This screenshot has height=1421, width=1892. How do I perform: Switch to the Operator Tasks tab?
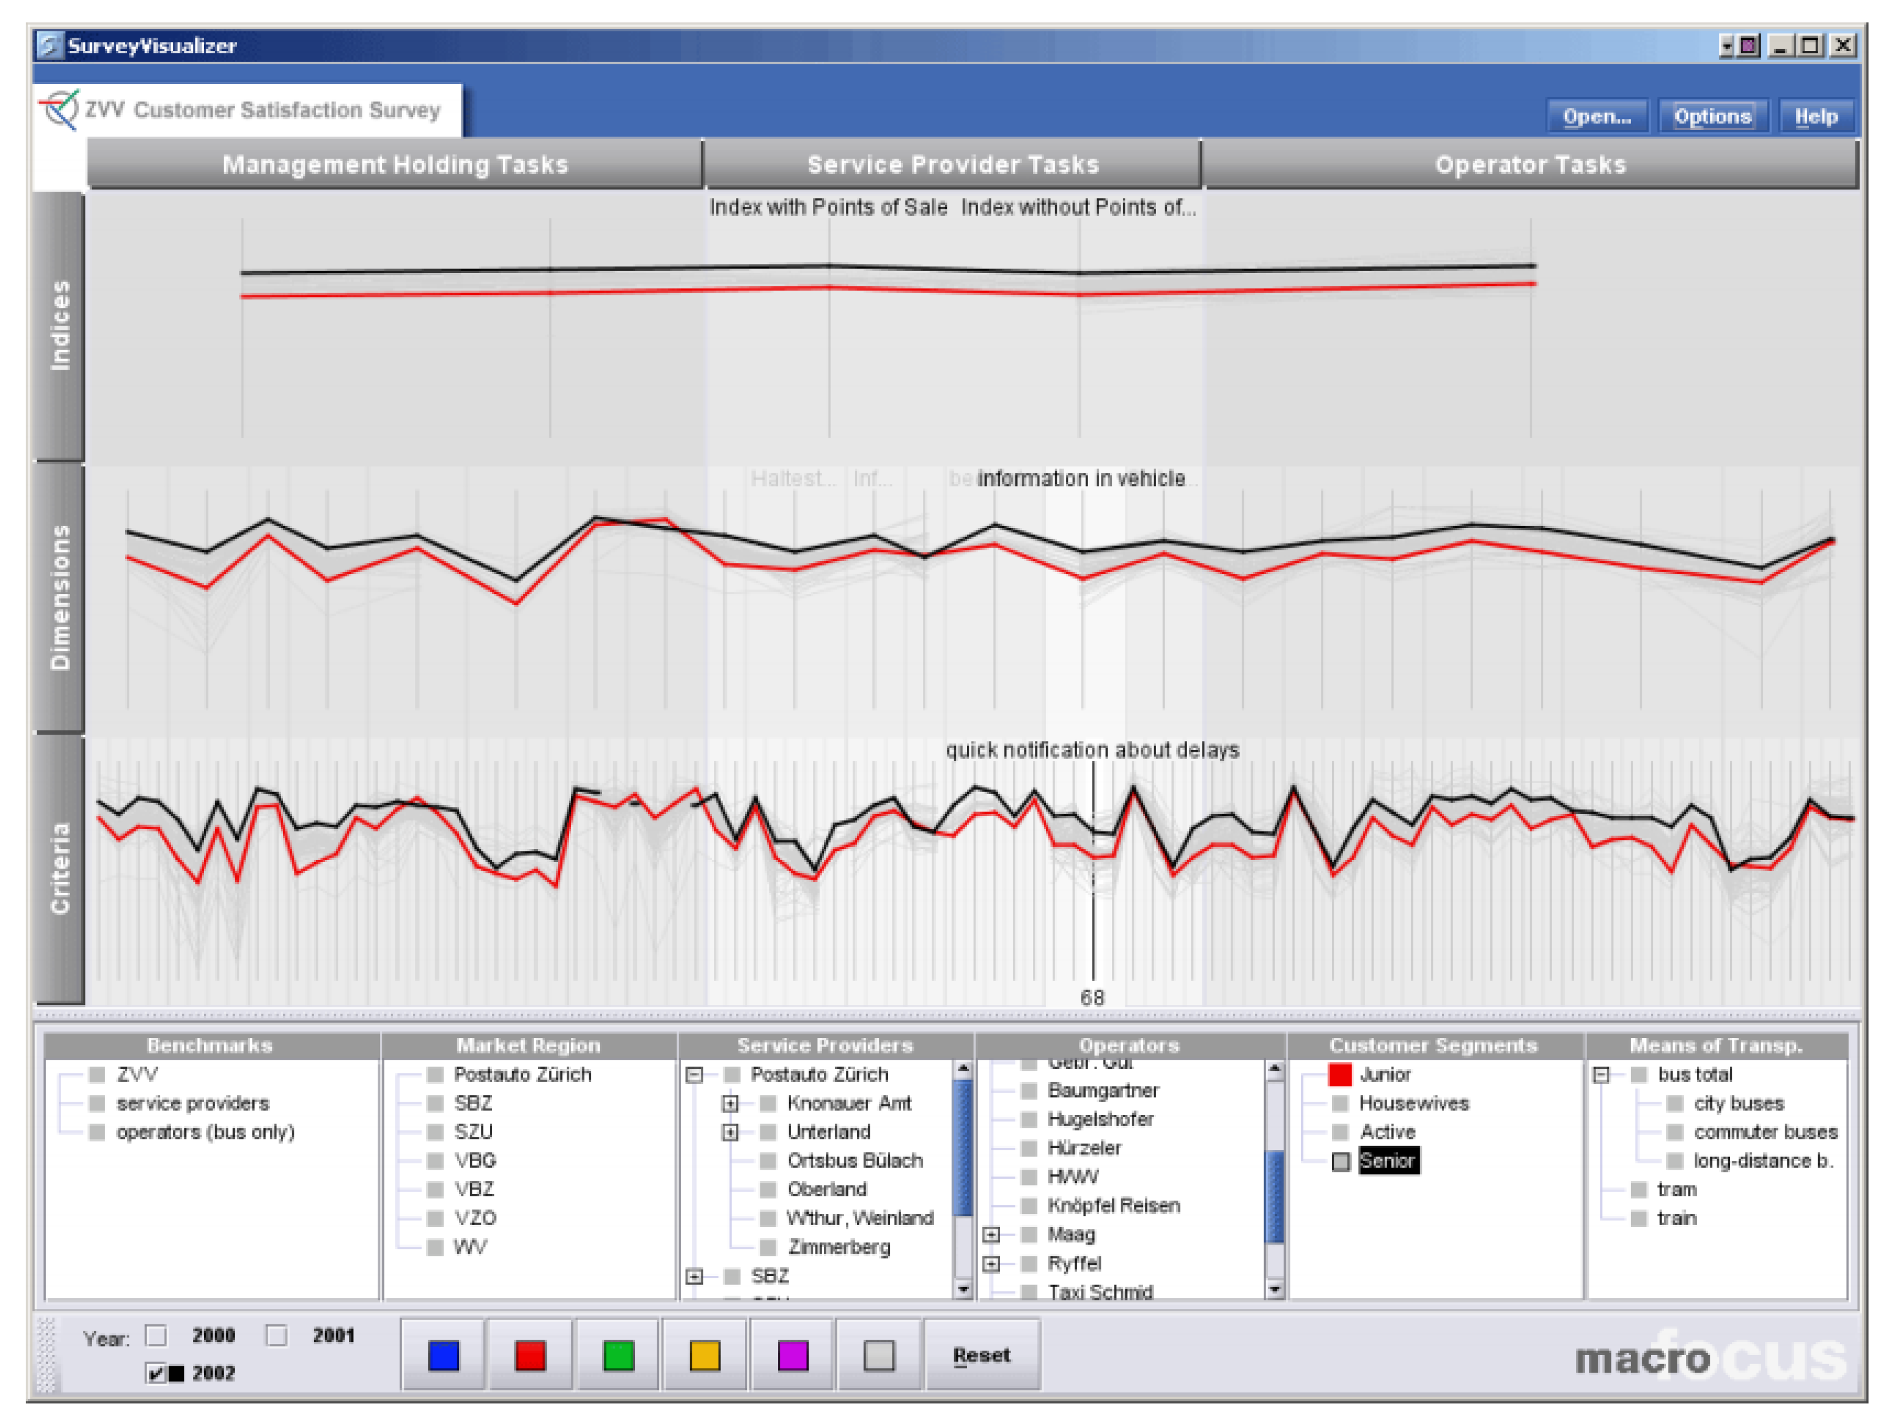[1529, 164]
